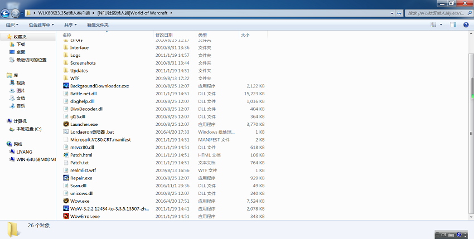474x239 pixels.
Task: Select the file realmlist.wtf
Action: [83, 170]
